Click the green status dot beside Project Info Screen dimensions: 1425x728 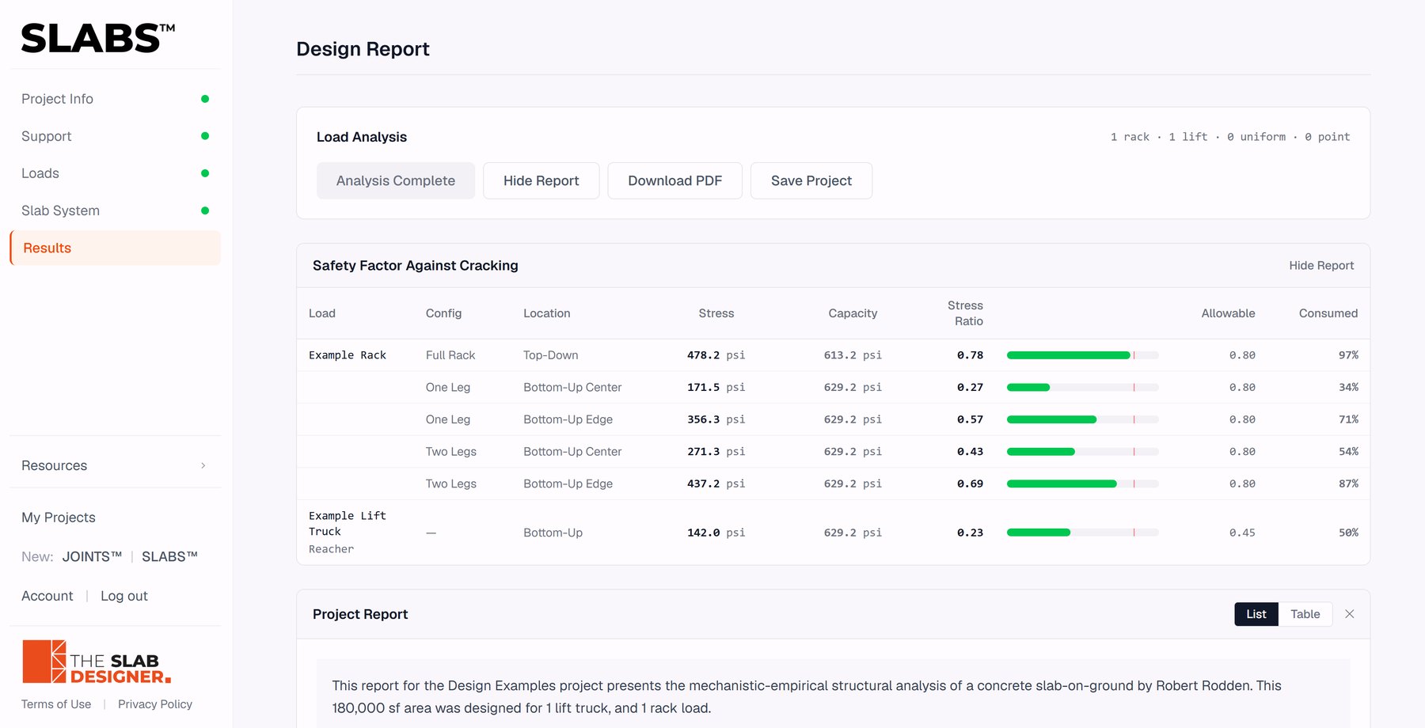pos(205,99)
